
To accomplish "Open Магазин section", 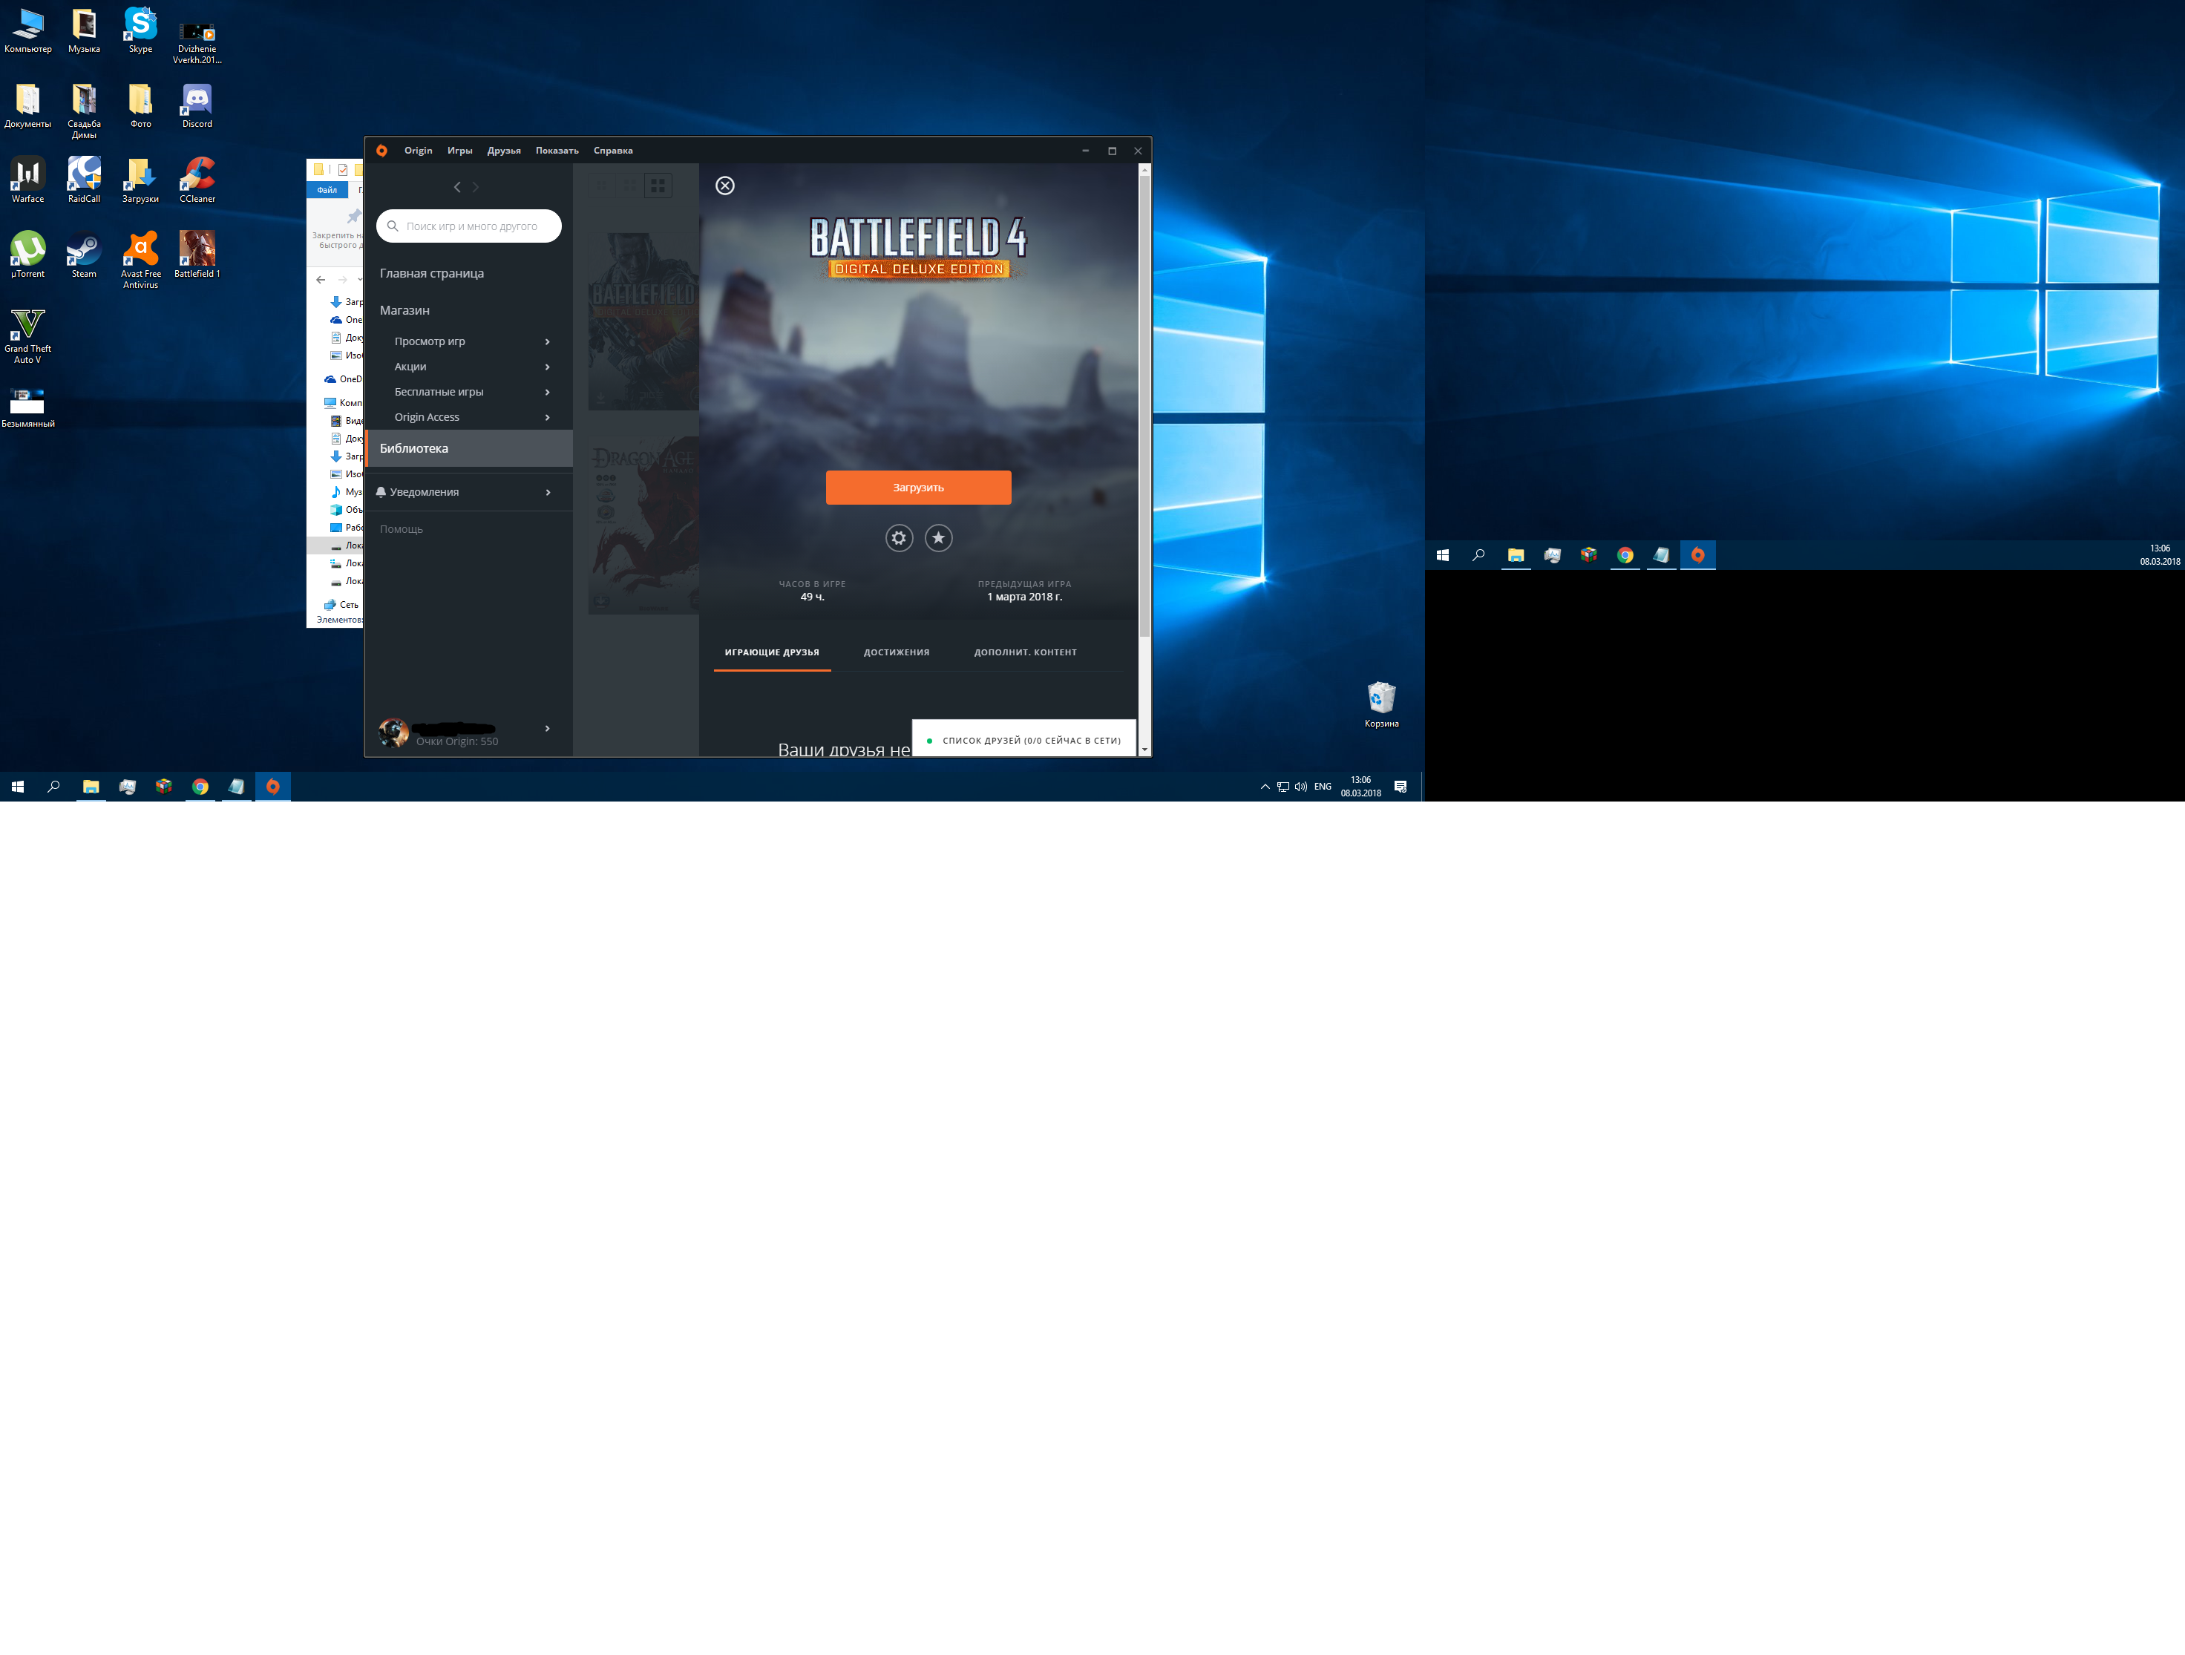I will coord(405,310).
